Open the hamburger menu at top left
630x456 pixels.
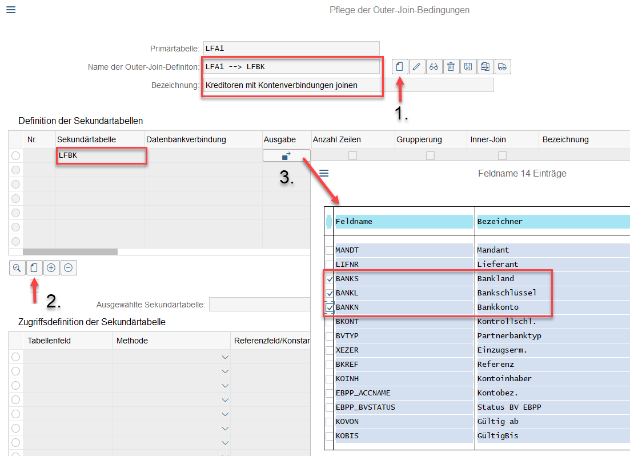[11, 10]
